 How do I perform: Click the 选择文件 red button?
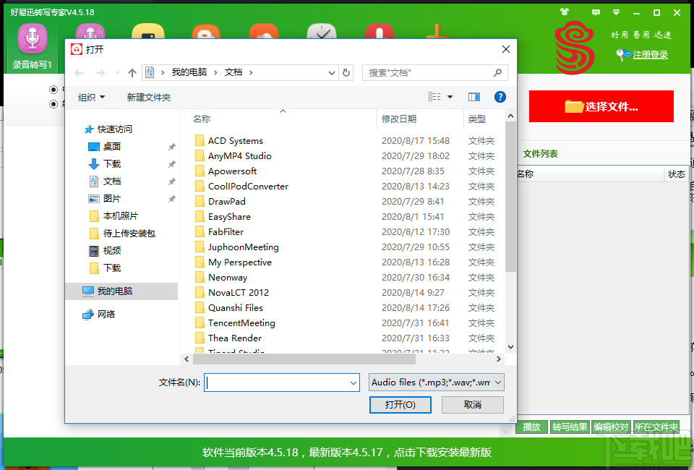[x=601, y=106]
